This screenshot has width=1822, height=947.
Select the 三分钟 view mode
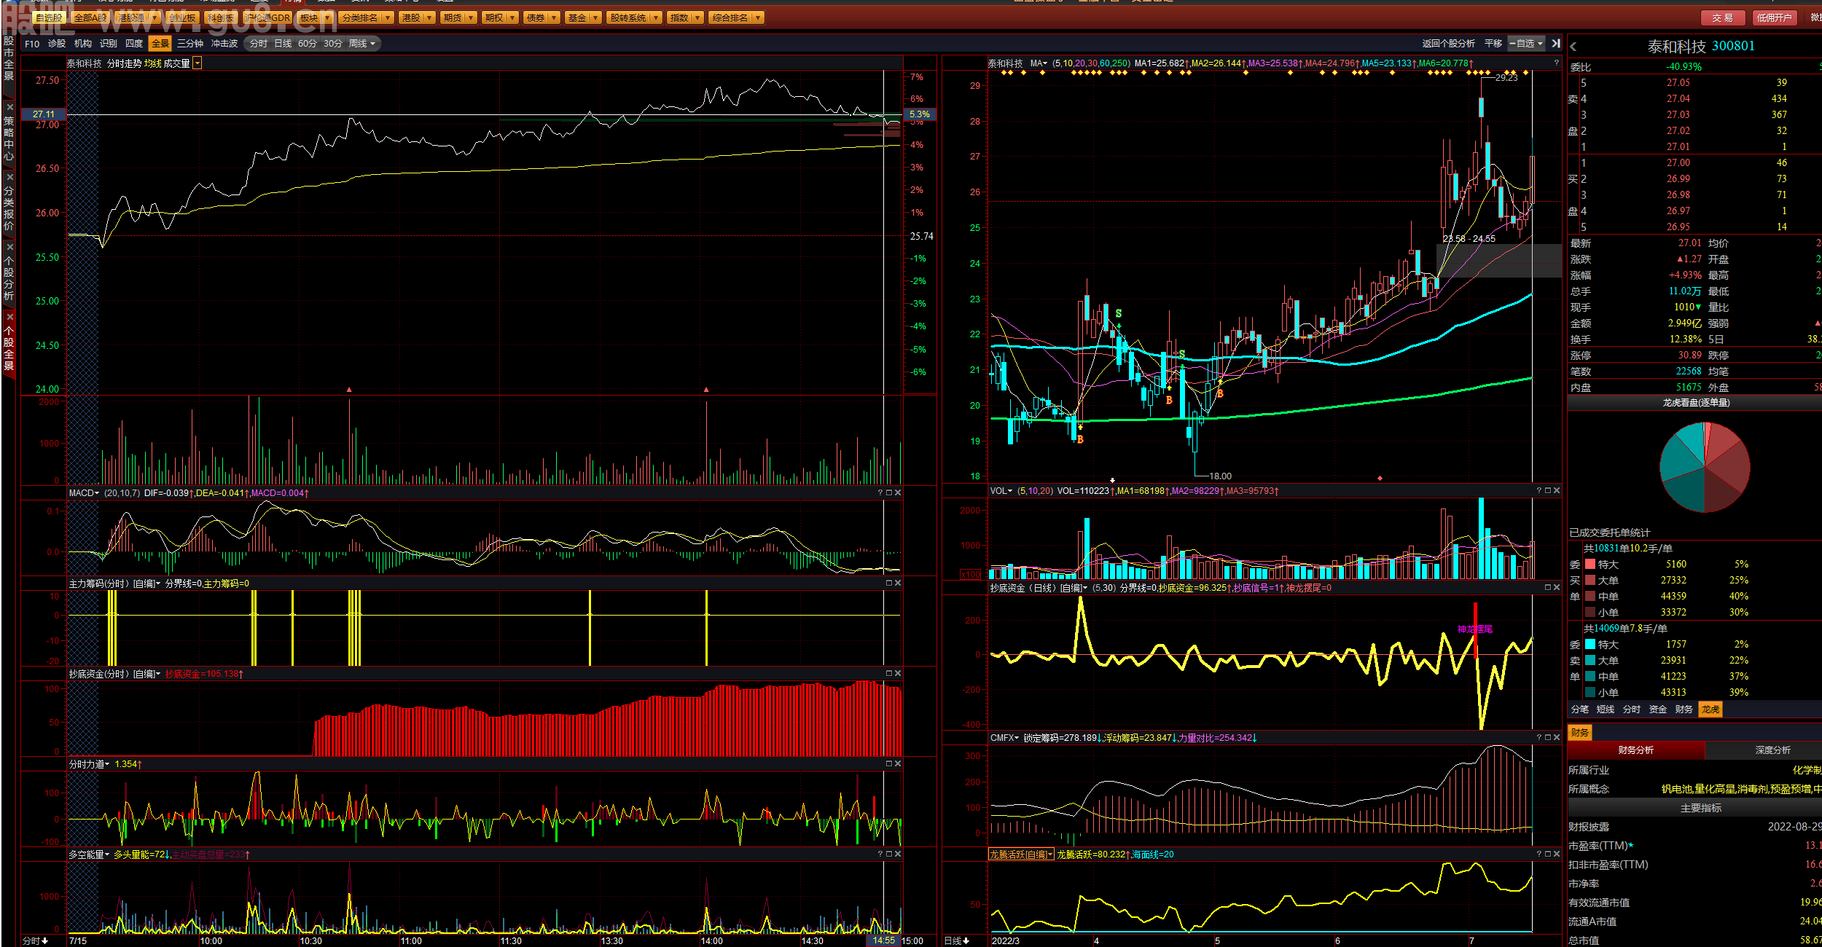pyautogui.click(x=190, y=44)
